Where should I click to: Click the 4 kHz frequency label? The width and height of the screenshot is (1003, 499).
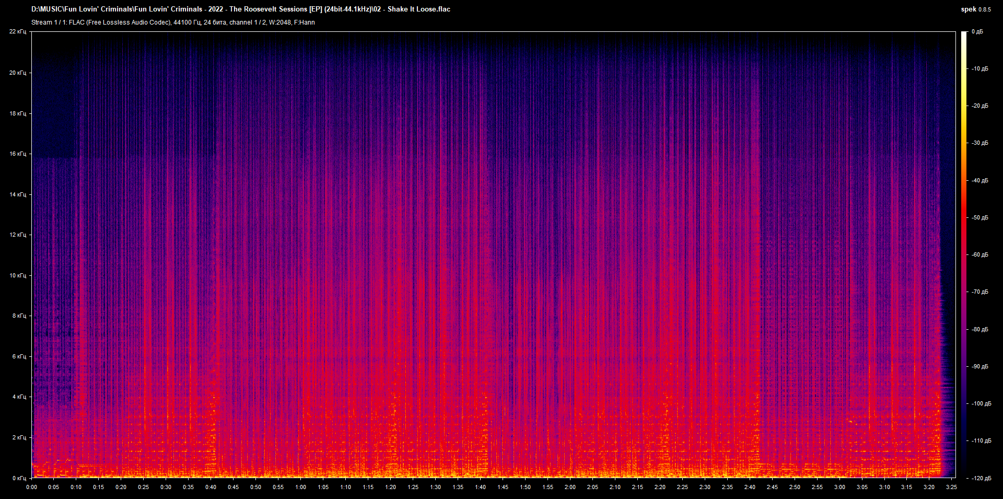coord(19,397)
